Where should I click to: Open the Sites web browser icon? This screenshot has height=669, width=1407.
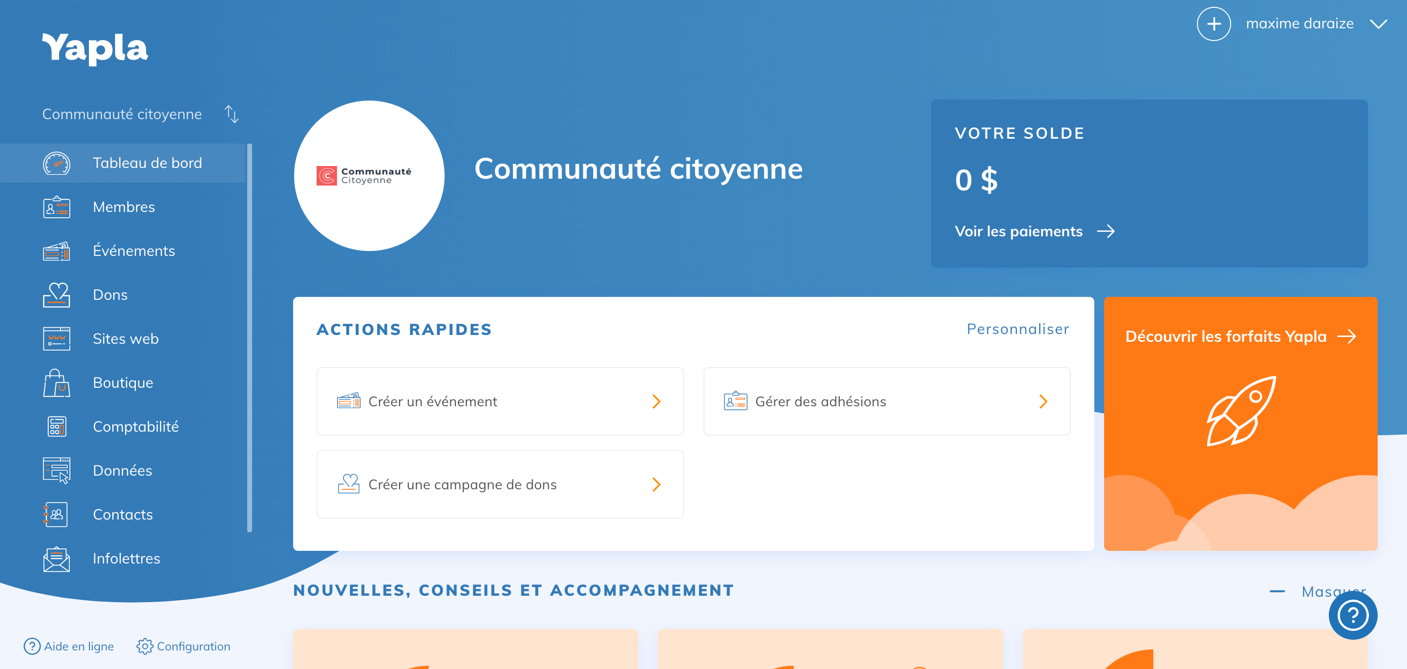click(x=56, y=338)
